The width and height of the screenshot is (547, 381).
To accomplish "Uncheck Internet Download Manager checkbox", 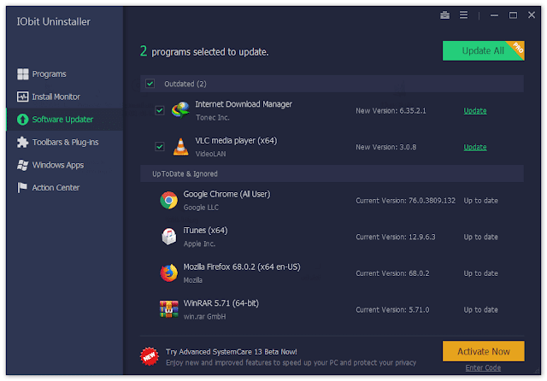I will [x=160, y=110].
